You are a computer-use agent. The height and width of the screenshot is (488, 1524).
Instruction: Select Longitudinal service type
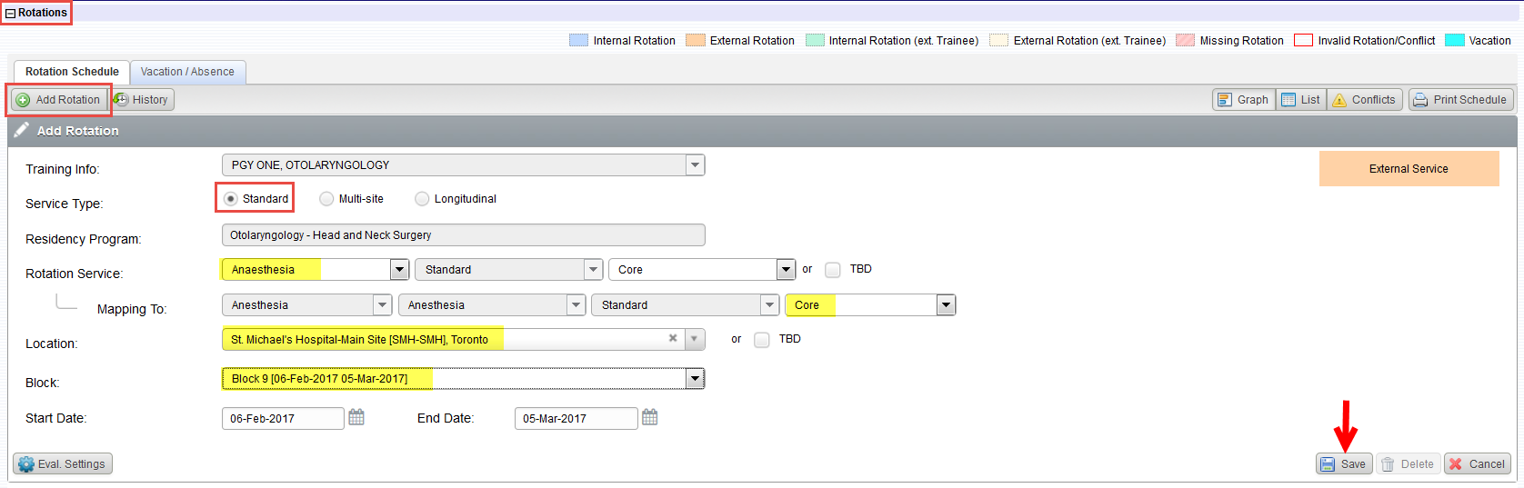coord(422,199)
